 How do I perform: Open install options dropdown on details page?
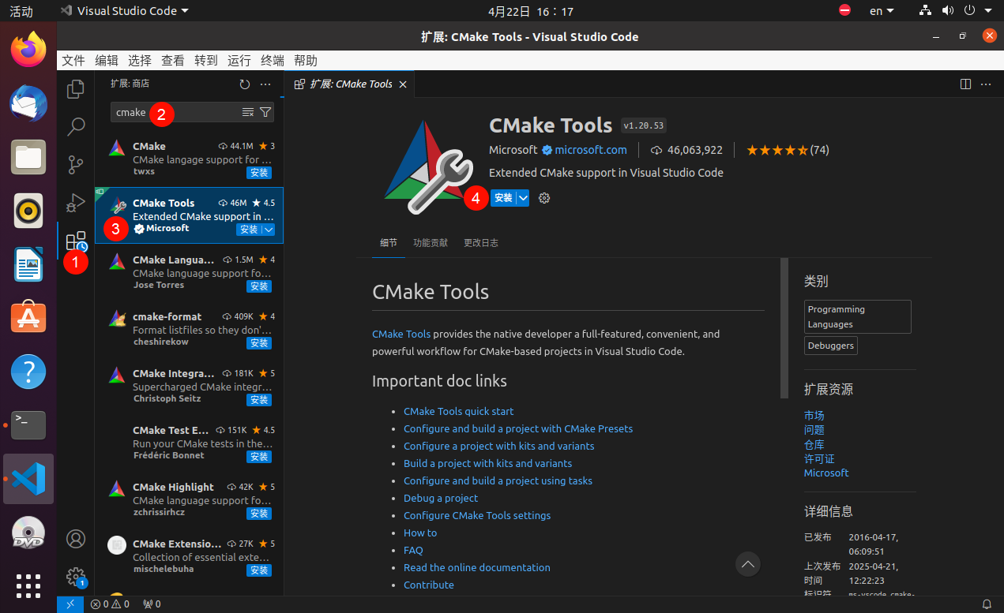pyautogui.click(x=523, y=198)
